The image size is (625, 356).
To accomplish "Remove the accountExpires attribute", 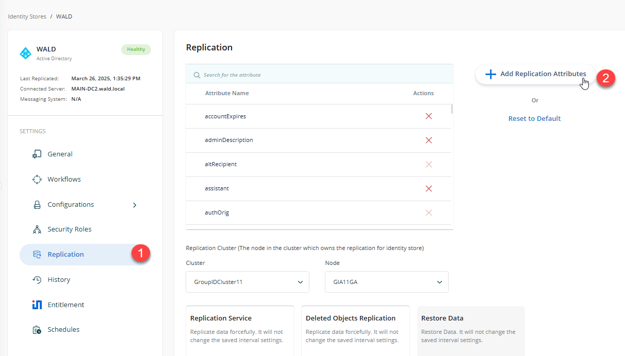I will (429, 116).
